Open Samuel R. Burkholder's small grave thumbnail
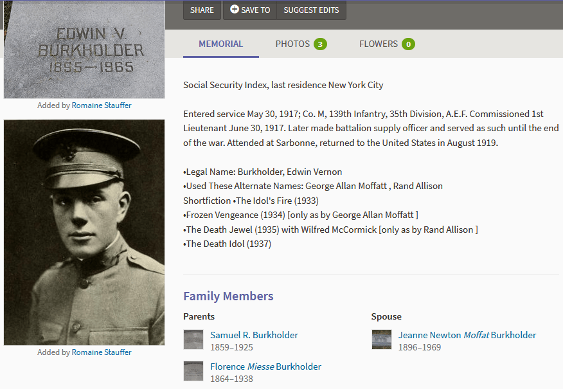 click(x=193, y=339)
